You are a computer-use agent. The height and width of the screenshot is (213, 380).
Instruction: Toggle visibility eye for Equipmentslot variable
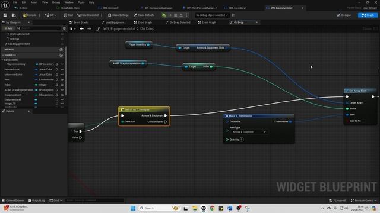pyautogui.click(x=62, y=95)
